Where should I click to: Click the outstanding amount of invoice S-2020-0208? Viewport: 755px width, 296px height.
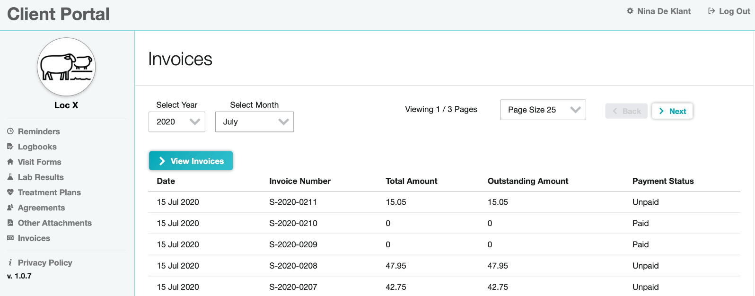click(x=498, y=266)
